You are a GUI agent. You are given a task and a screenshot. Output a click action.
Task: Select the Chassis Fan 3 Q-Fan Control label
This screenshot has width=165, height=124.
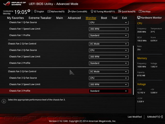(22, 71)
